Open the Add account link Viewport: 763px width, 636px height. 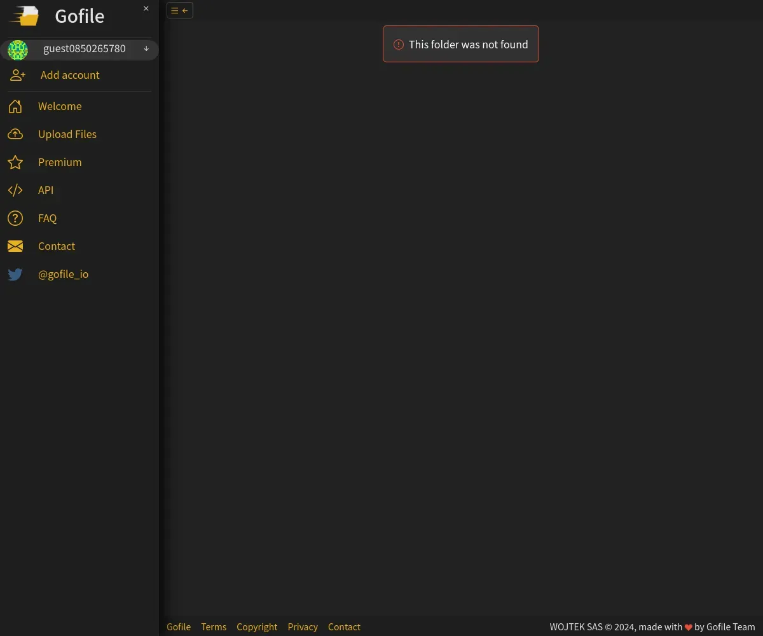tap(70, 75)
